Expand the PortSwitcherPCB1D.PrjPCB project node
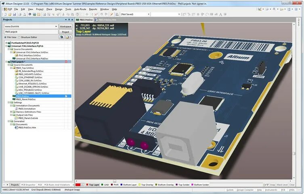The height and width of the screenshot is (194, 304). (6, 43)
